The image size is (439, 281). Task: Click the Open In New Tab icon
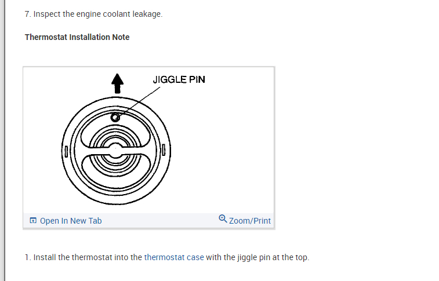[33, 221]
